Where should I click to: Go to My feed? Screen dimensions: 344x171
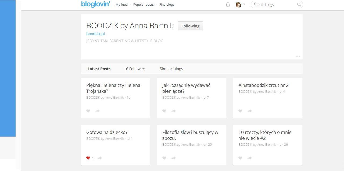click(x=121, y=5)
